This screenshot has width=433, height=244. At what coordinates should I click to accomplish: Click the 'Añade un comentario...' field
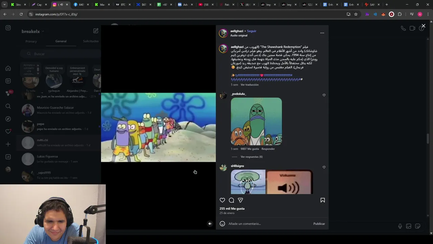click(269, 224)
